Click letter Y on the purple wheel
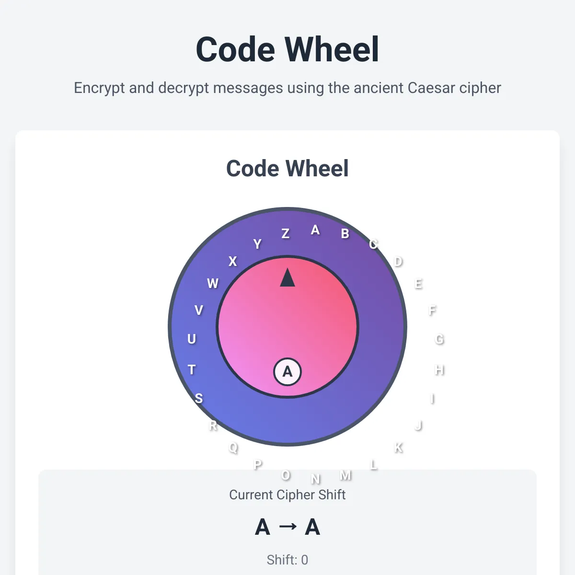The height and width of the screenshot is (575, 575). (257, 244)
